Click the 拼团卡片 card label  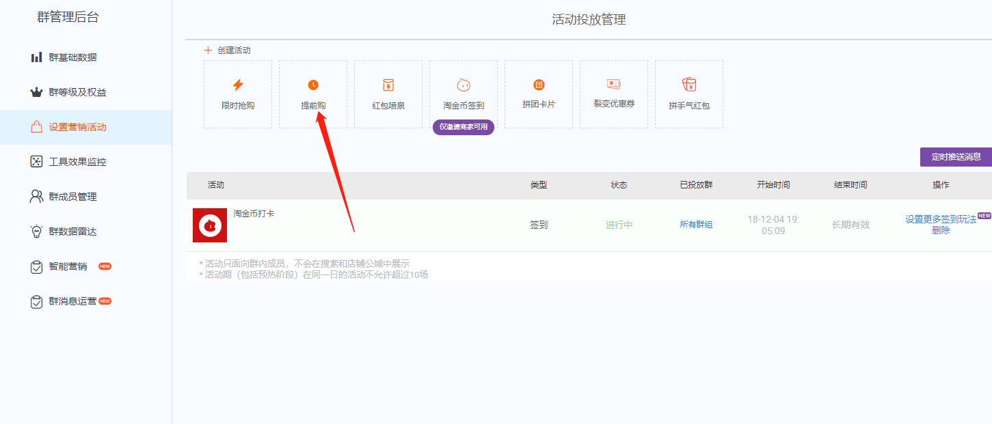pyautogui.click(x=539, y=105)
